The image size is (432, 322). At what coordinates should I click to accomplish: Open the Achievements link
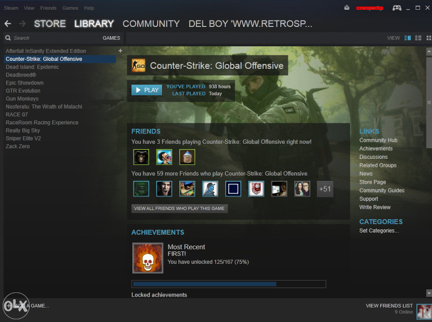click(376, 149)
